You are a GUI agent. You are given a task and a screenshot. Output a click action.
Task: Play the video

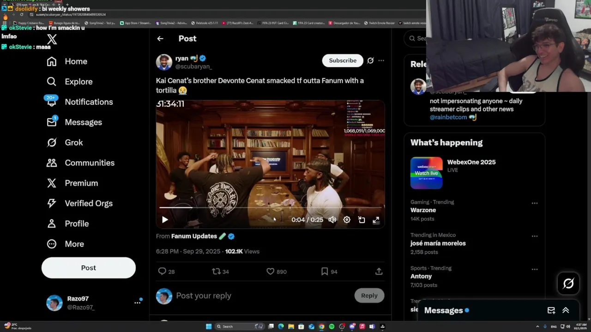tap(165, 220)
